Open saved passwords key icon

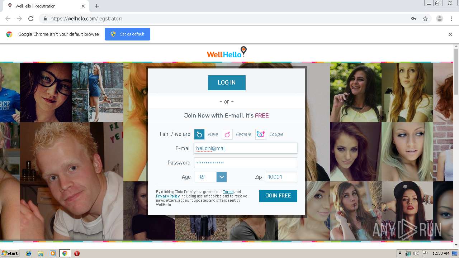point(414,19)
